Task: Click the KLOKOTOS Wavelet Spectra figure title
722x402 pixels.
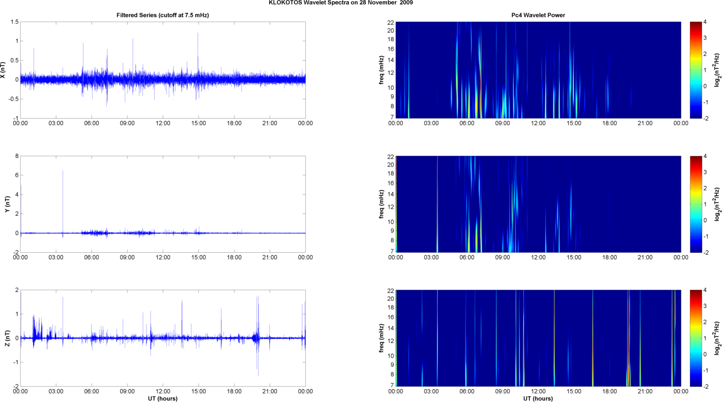Action: [341, 3]
